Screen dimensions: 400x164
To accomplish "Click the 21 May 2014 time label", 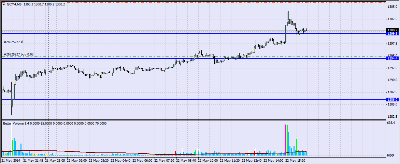I will click(x=11, y=161).
